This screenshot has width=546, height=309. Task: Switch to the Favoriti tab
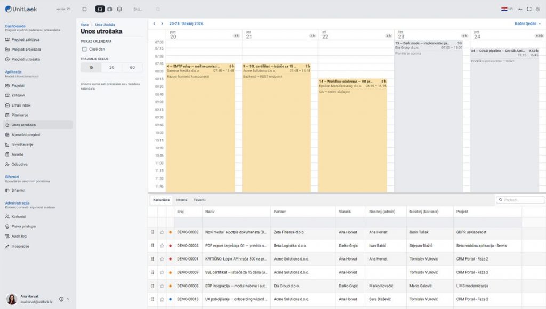(199, 200)
